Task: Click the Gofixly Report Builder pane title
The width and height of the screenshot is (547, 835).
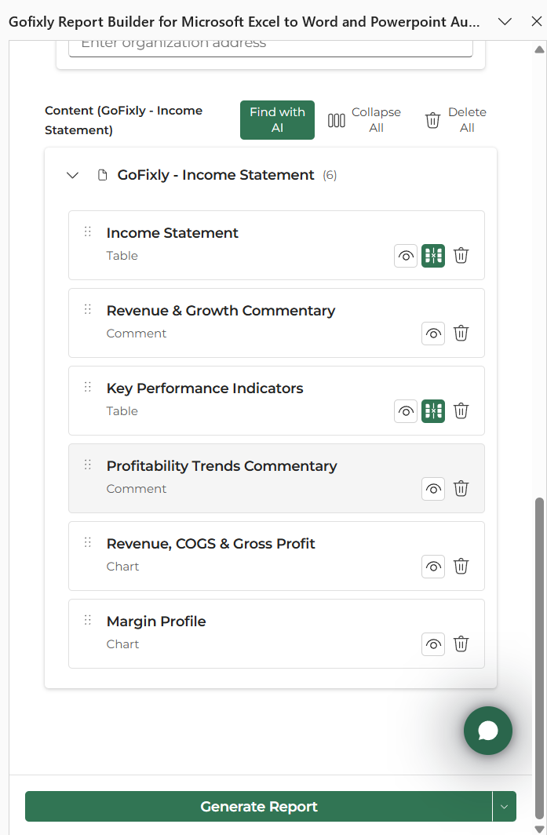Action: pos(244,22)
